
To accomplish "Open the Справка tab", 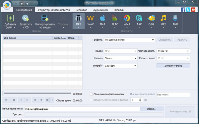I will tap(118, 10).
